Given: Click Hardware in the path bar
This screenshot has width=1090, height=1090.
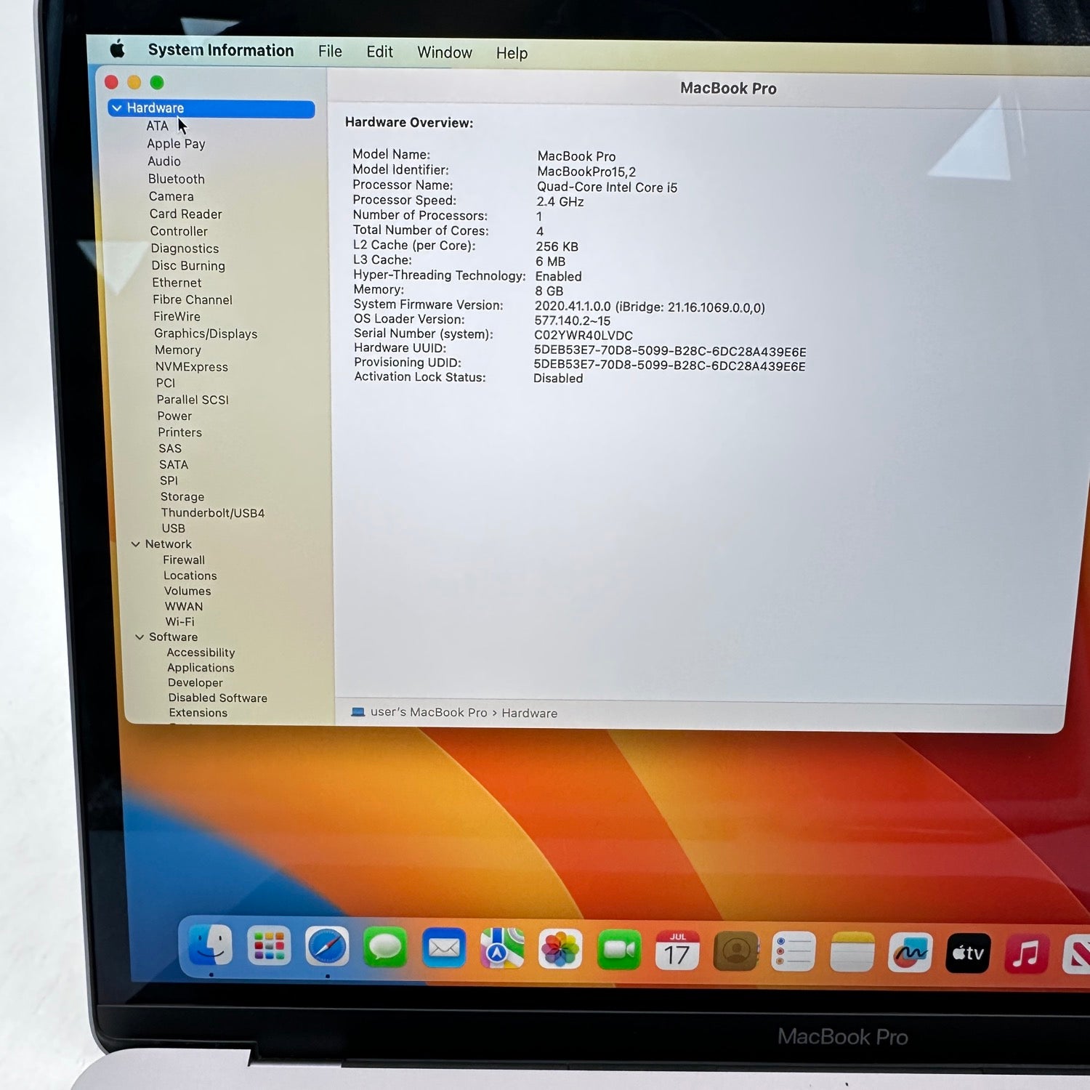Looking at the screenshot, I should click(529, 714).
